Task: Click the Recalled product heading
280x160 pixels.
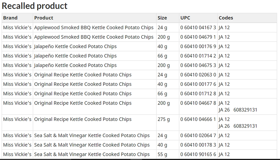Action: tap(34, 6)
